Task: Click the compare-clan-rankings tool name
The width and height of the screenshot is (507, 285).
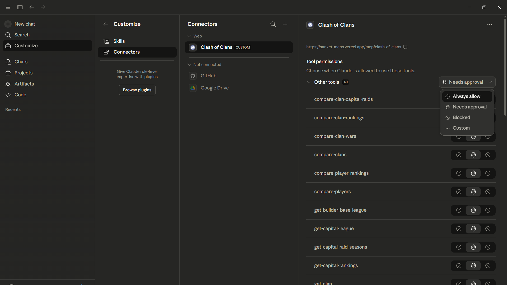Action: tap(339, 118)
